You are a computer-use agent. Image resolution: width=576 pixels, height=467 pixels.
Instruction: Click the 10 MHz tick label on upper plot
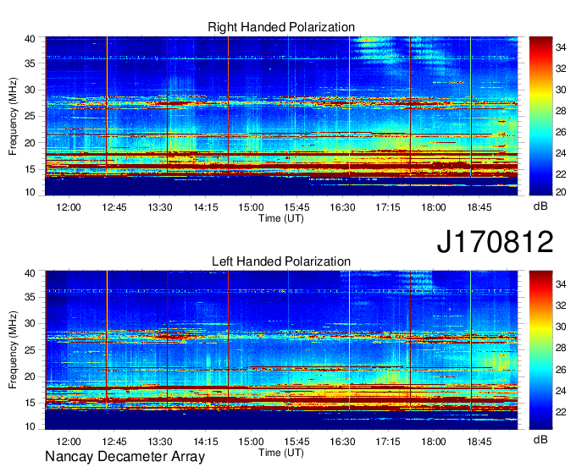pos(30,192)
